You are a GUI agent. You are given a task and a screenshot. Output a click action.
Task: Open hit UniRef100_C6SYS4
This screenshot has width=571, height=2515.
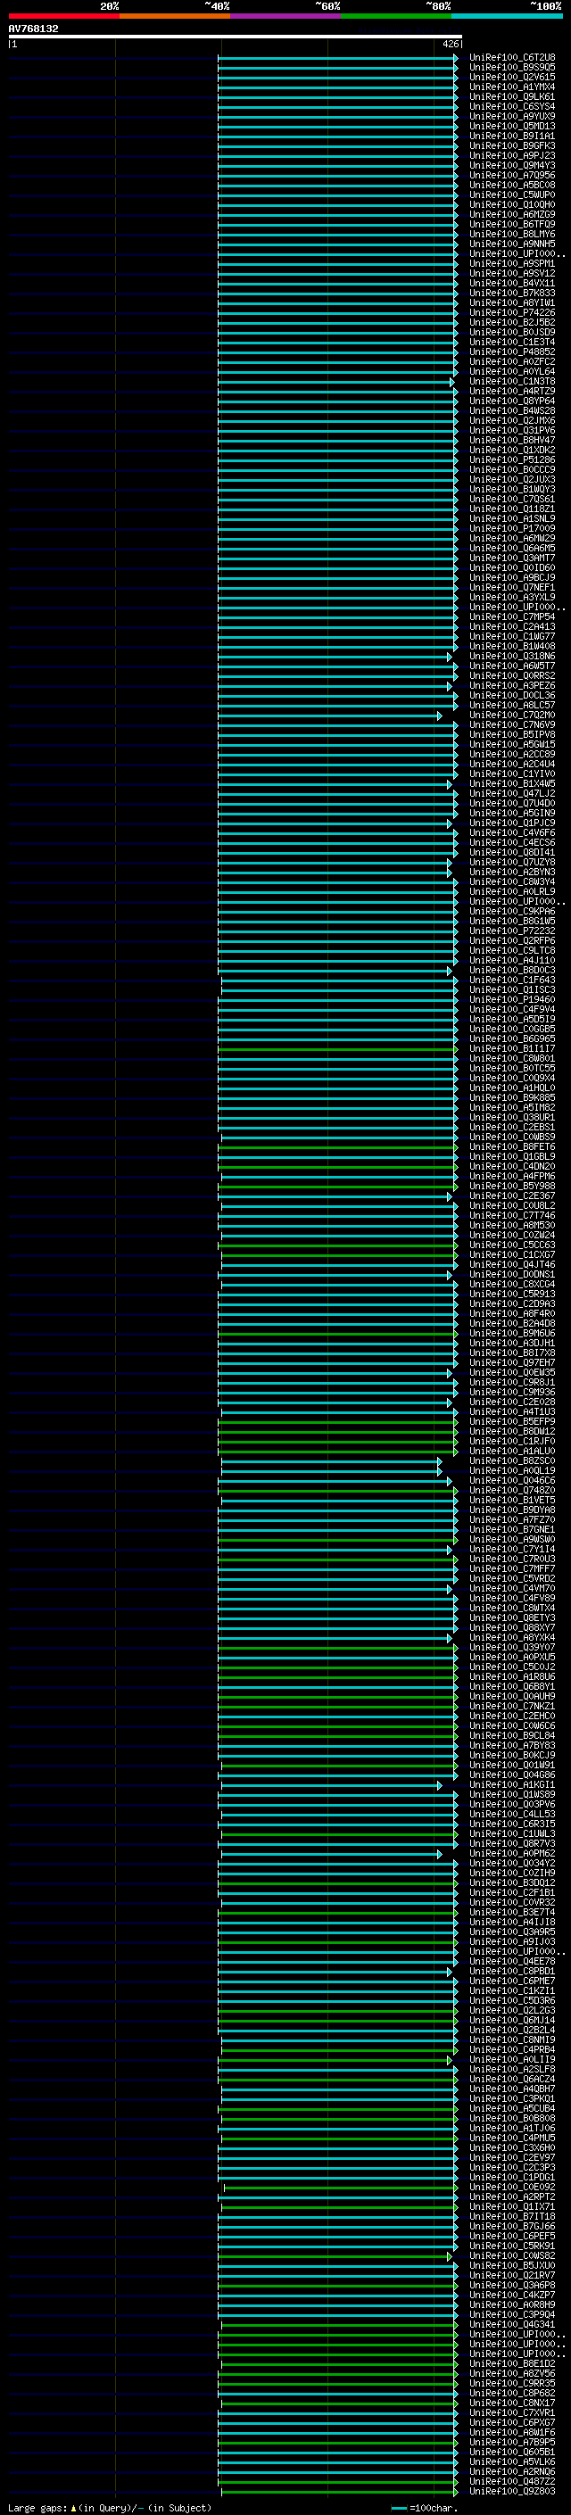tap(511, 106)
